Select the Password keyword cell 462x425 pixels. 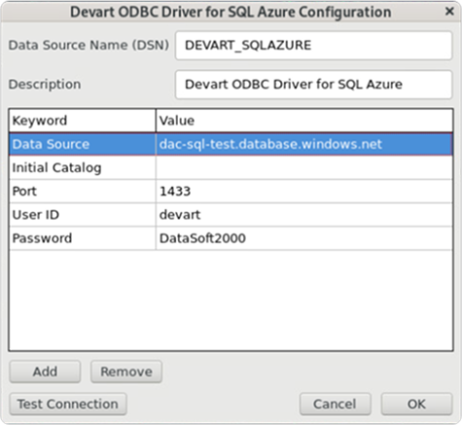pyautogui.click(x=83, y=238)
